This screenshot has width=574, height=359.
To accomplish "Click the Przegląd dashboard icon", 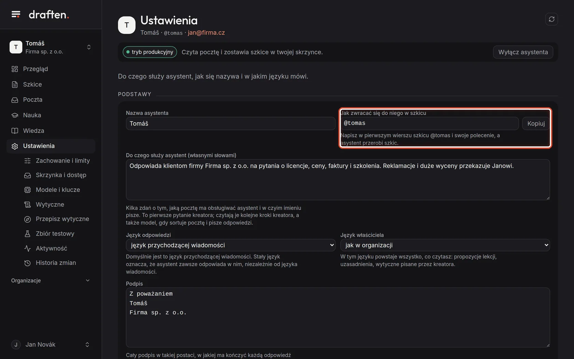I will [x=15, y=69].
